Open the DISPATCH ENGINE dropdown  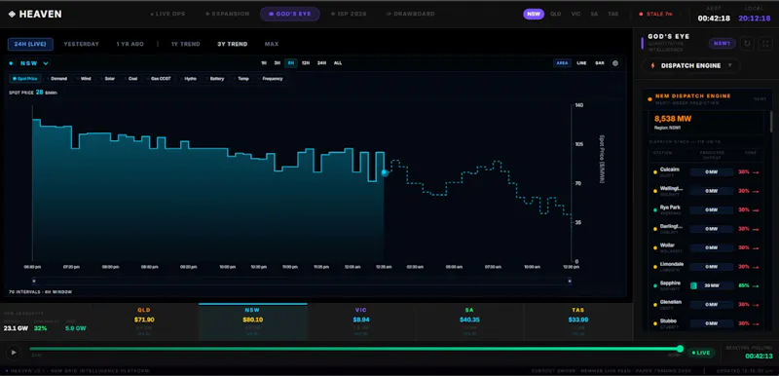click(690, 65)
